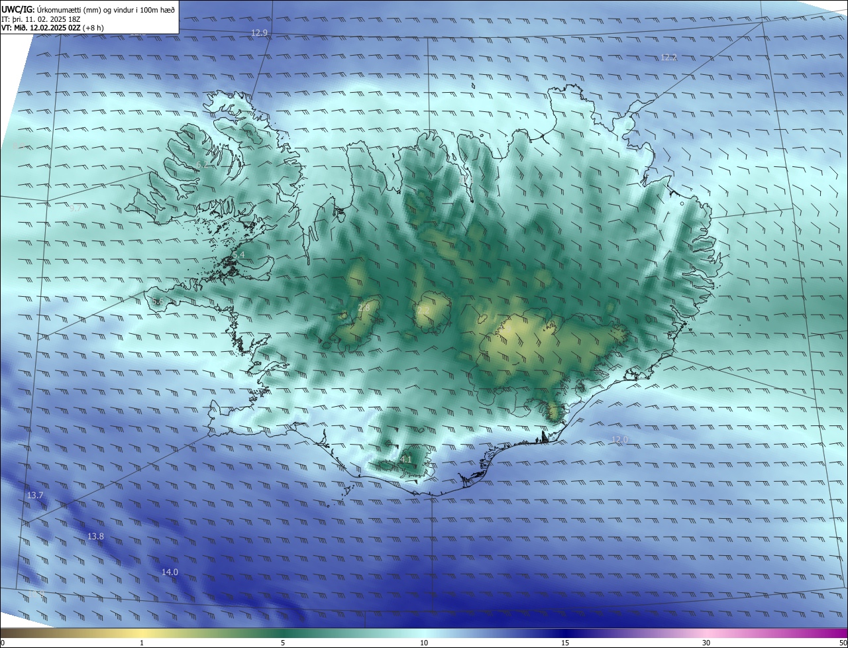Viewport: 848px width, 648px height.
Task: Click the value label 12.9 on the map
Action: click(x=260, y=32)
